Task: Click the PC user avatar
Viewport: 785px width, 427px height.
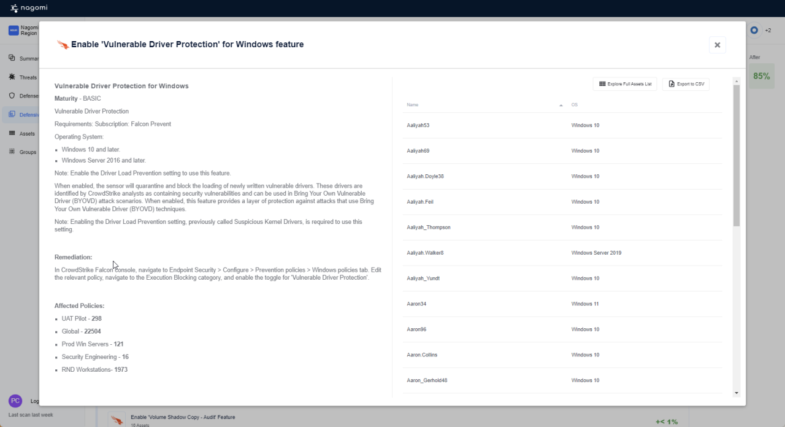Action: click(15, 401)
